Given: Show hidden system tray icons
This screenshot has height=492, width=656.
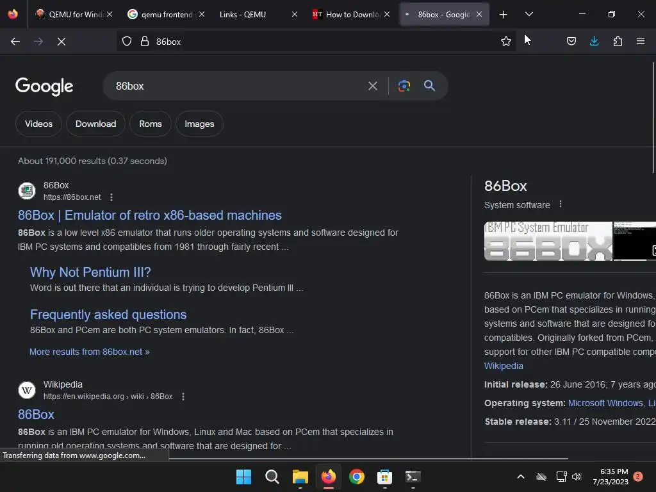Looking at the screenshot, I should [521, 477].
